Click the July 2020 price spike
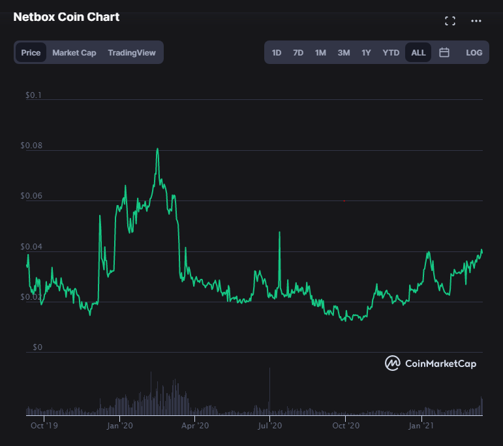Viewport: 503px width, 446px height. [x=279, y=232]
